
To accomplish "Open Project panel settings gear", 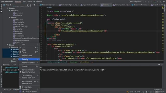I will coord(34,5).
